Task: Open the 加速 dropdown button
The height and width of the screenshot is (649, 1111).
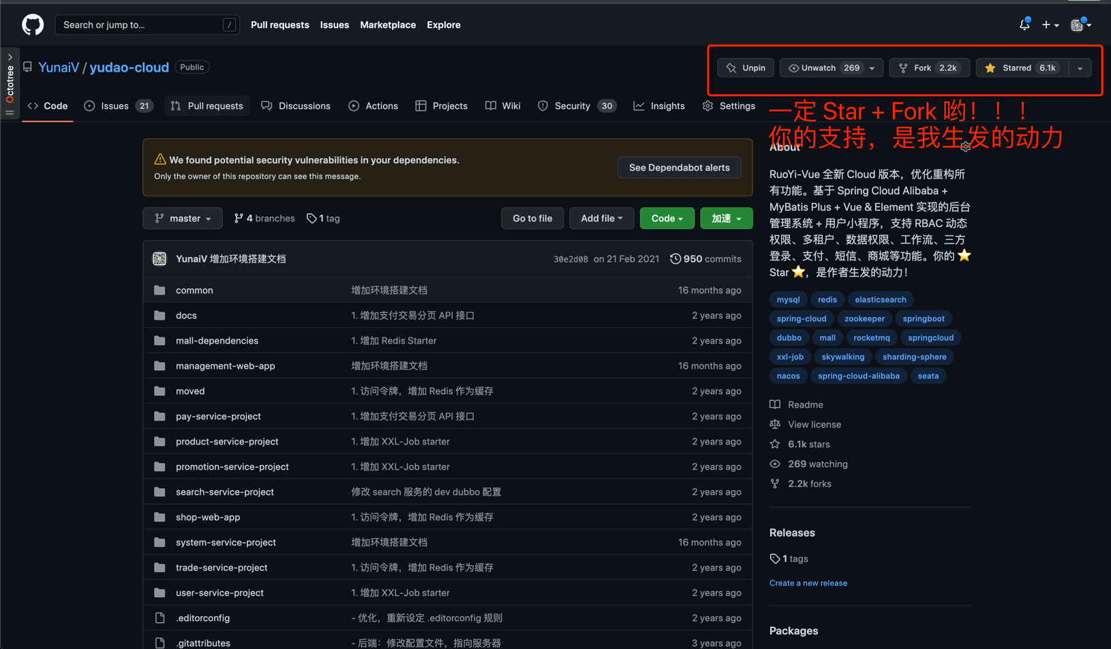Action: 726,218
